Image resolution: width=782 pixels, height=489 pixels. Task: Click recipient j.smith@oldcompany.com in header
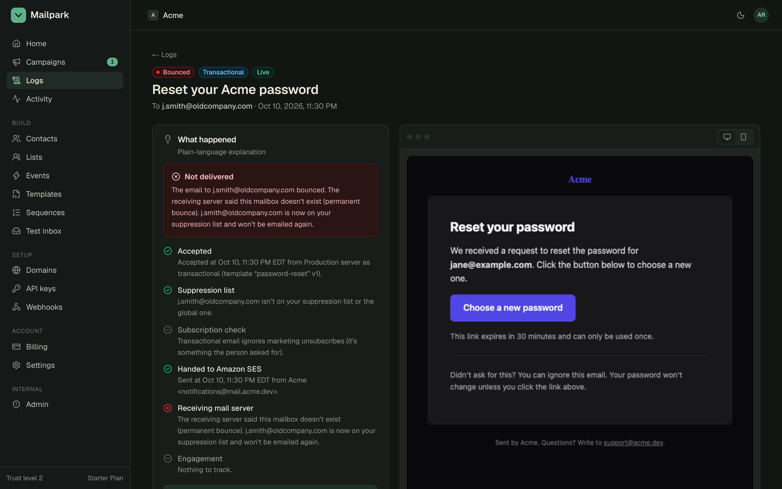tap(207, 106)
